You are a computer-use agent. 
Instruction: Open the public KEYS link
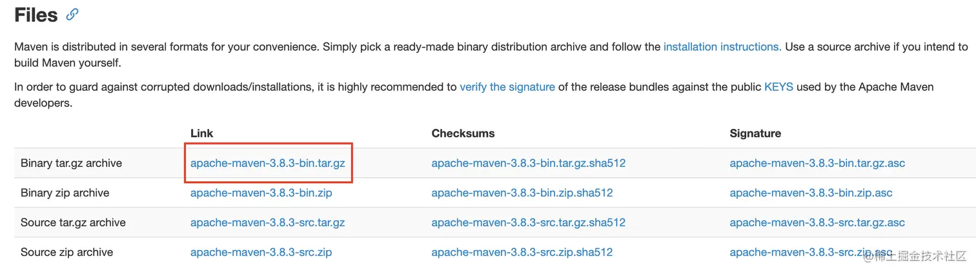click(778, 86)
